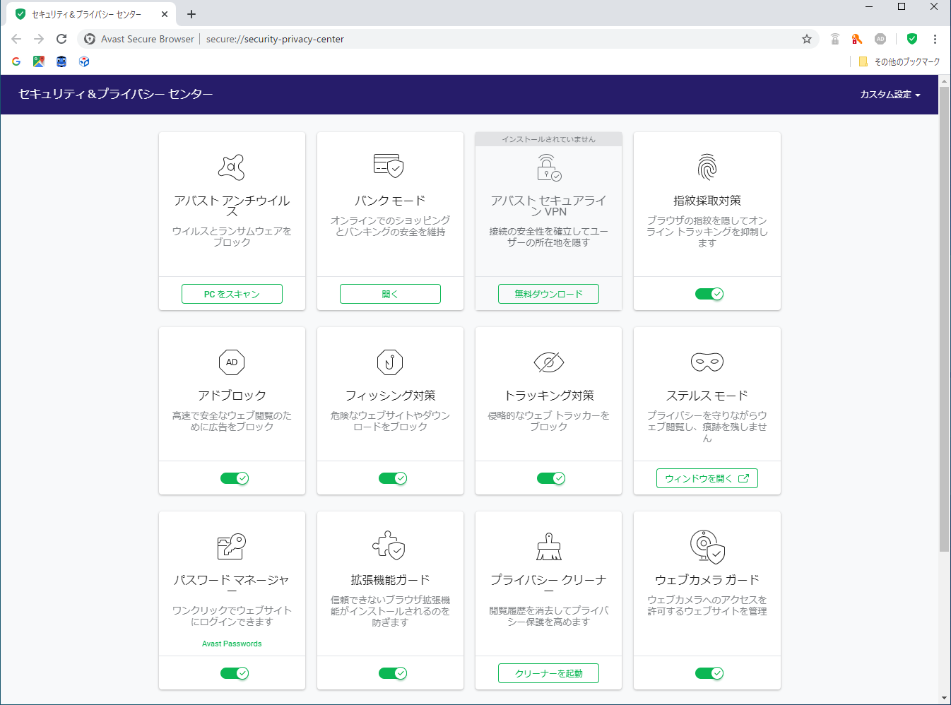951x705 pixels.
Task: Click the Bank Mode card icon
Action: pos(389,166)
